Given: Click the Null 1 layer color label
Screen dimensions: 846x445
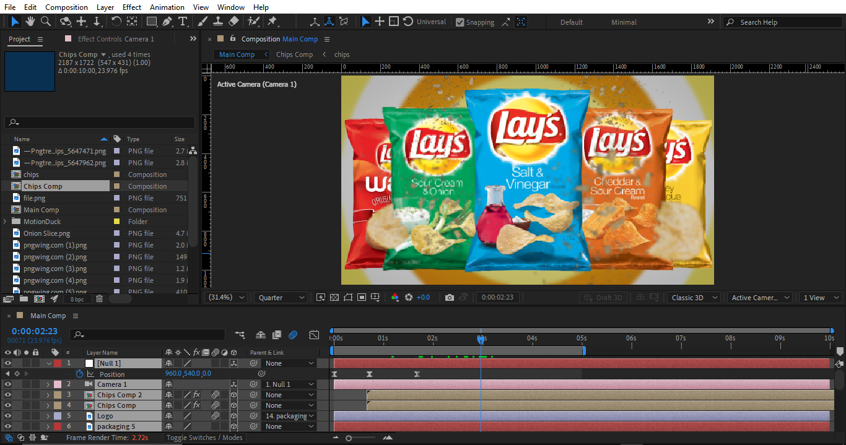Looking at the screenshot, I should 58,363.
